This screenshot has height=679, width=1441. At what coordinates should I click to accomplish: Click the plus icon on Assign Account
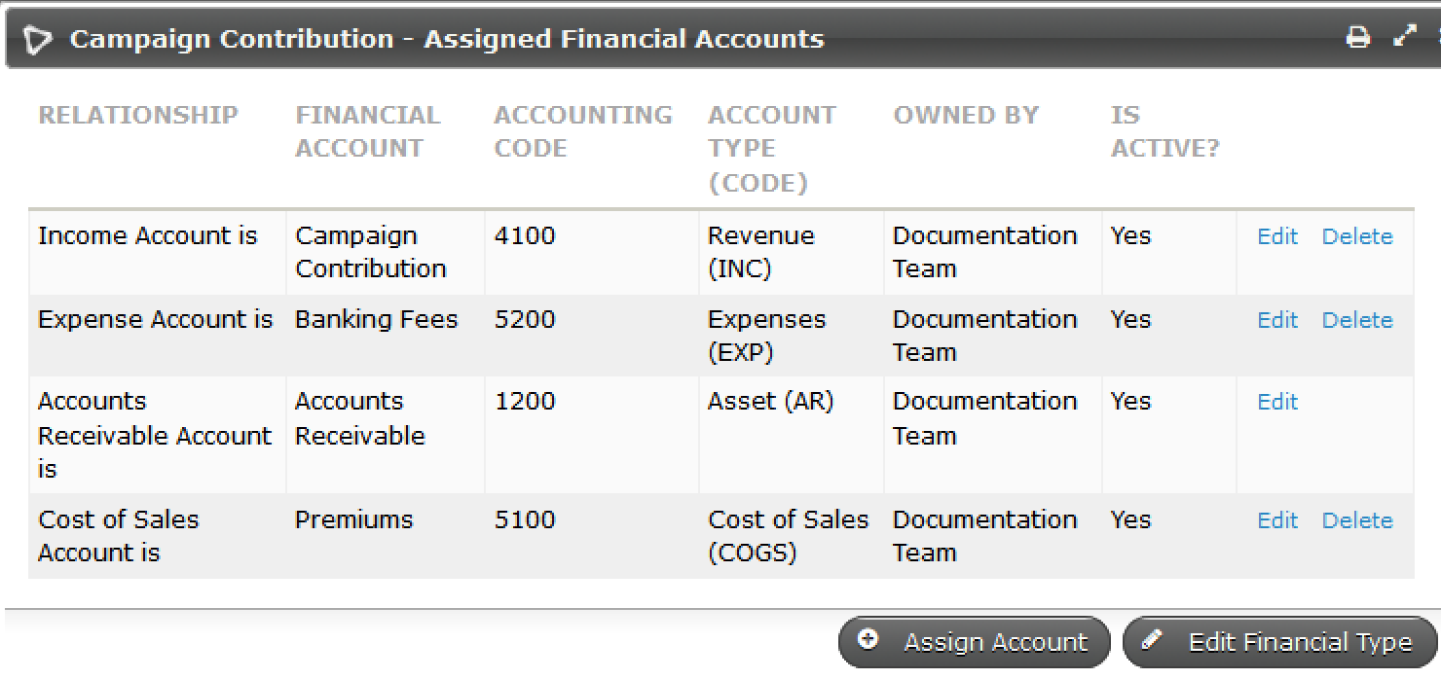869,641
